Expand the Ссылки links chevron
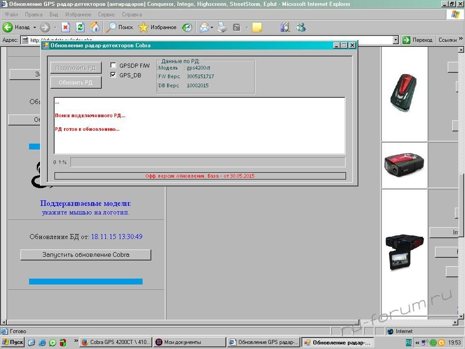The height and width of the screenshot is (349, 465). [x=460, y=39]
